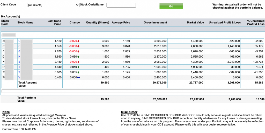Open stock link in the 2.150 price row
This screenshot has width=265, height=133.
click(x=19, y=62)
